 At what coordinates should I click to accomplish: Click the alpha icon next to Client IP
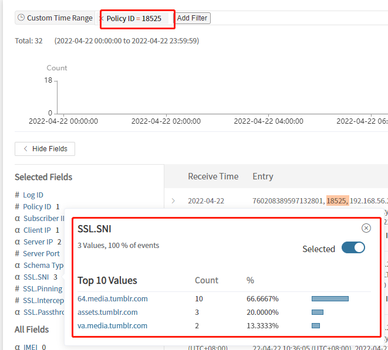[17, 230]
